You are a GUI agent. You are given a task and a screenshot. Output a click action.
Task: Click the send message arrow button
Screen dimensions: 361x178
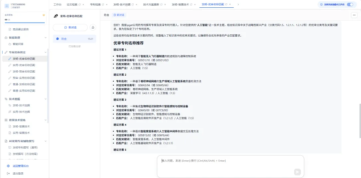coord(297,172)
